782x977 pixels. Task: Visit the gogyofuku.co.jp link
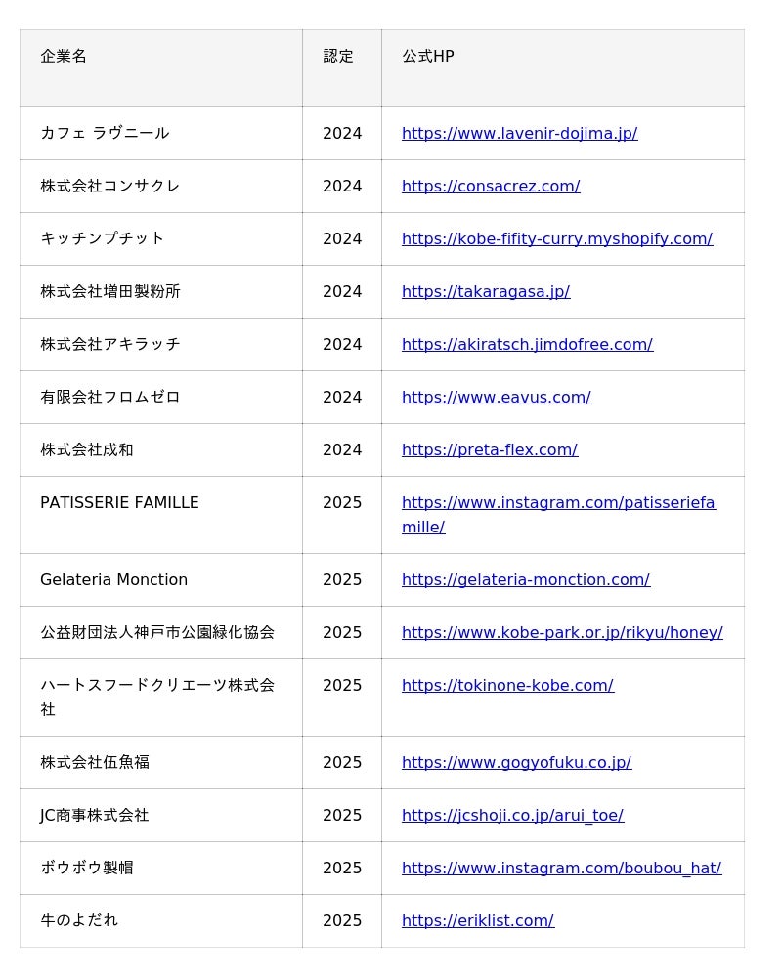tap(516, 763)
